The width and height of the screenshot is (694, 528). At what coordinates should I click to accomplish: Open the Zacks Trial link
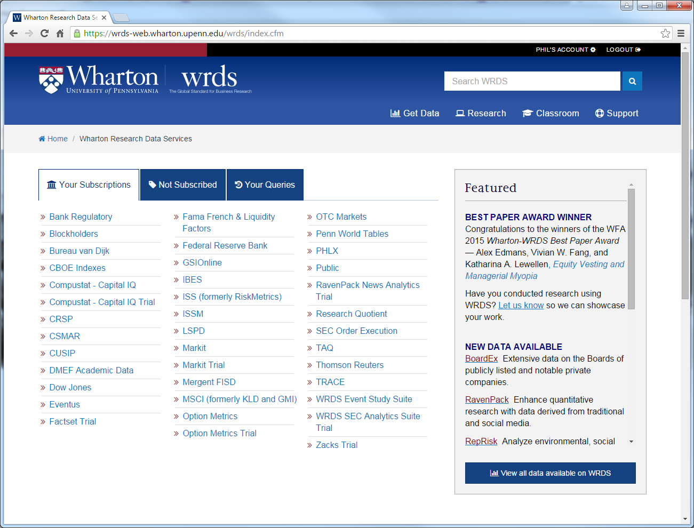(x=337, y=445)
